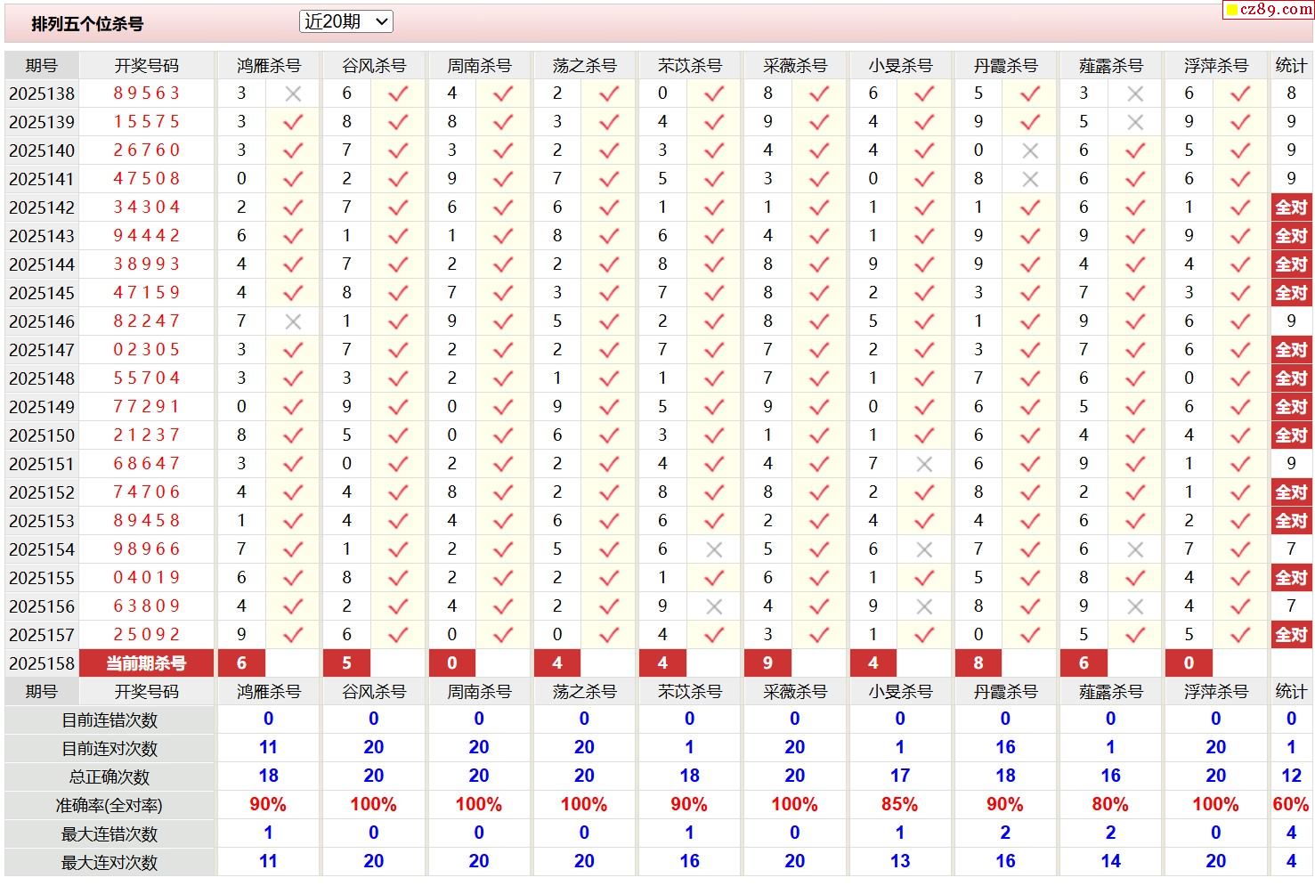Click the 全对 badge in row 2025145
The width and height of the screenshot is (1315, 886).
pyautogui.click(x=1291, y=293)
